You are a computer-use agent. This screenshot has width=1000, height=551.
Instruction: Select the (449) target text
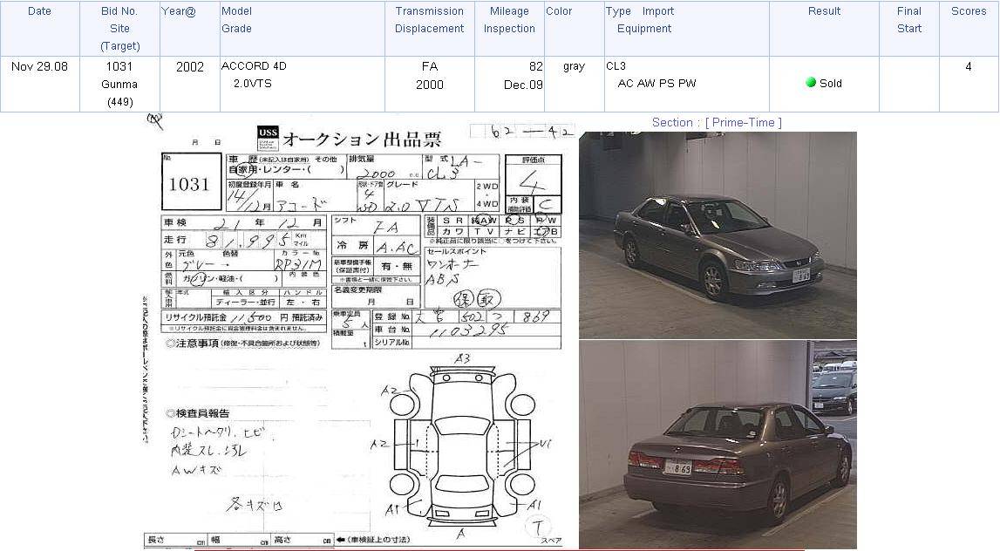(x=120, y=102)
